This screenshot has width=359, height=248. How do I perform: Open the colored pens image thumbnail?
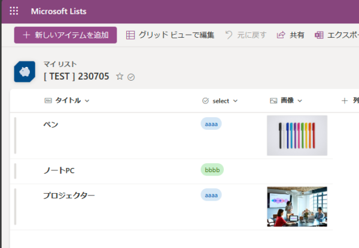click(297, 136)
